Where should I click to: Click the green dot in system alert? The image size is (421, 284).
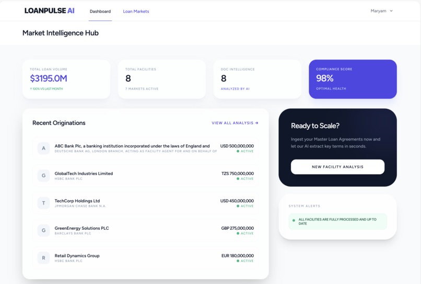coord(294,220)
